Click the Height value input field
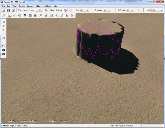 click(155, 10)
